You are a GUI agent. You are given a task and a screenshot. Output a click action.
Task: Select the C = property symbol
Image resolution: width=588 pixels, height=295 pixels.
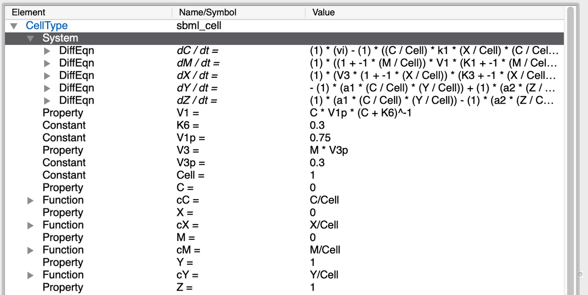[186, 188]
